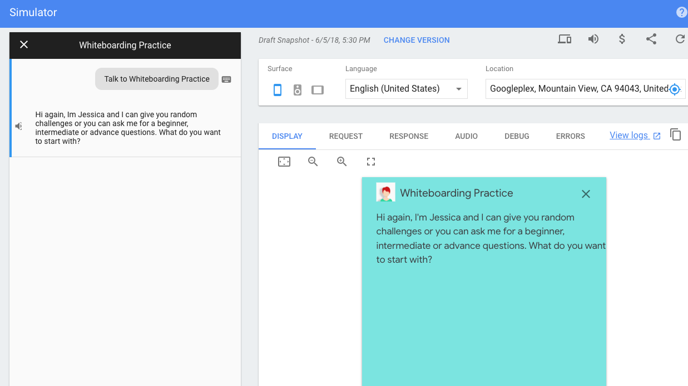The width and height of the screenshot is (688, 386).
Task: Switch to the DISPLAY tab
Action: click(287, 136)
